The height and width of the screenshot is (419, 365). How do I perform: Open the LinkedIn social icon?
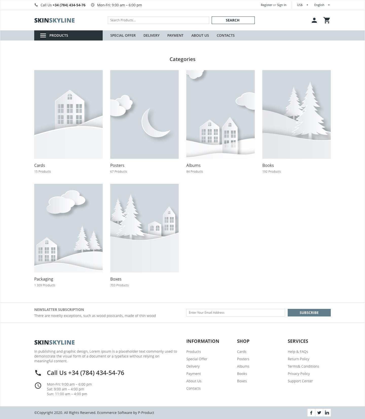327,413
